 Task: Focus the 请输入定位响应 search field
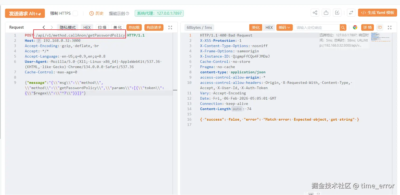click(317, 27)
